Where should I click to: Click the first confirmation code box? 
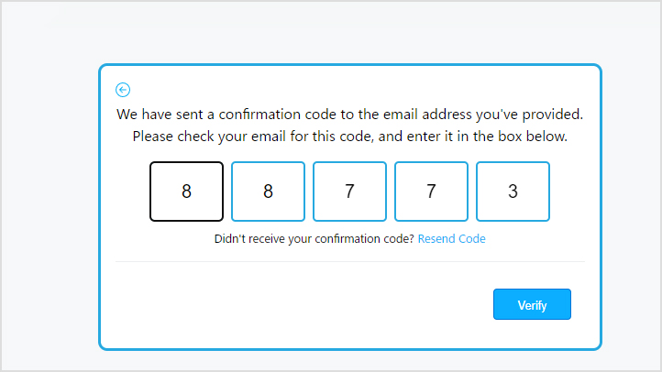coord(186,191)
